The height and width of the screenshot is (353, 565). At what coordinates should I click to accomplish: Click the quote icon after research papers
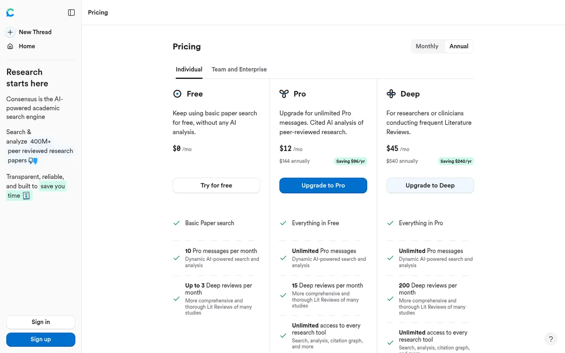33,161
